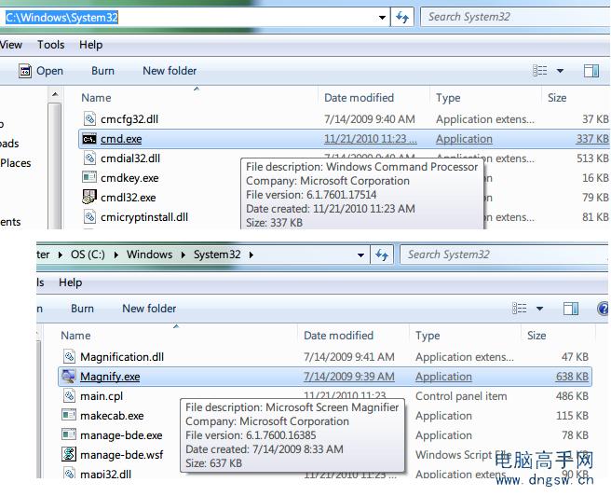Select the cmdl32.exe file name
611x496 pixels.
pyautogui.click(x=129, y=198)
